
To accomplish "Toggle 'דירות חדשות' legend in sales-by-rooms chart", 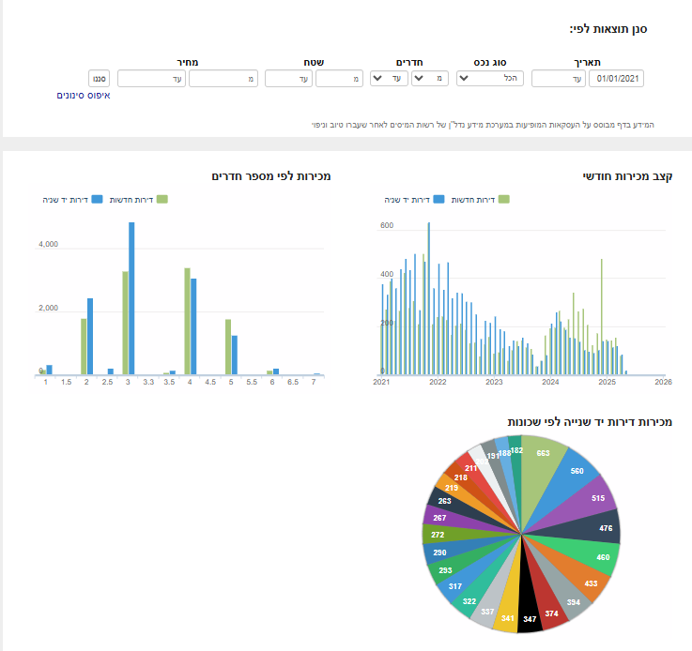I will pos(137,199).
